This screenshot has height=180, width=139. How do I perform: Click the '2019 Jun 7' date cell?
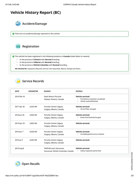coord(19,132)
